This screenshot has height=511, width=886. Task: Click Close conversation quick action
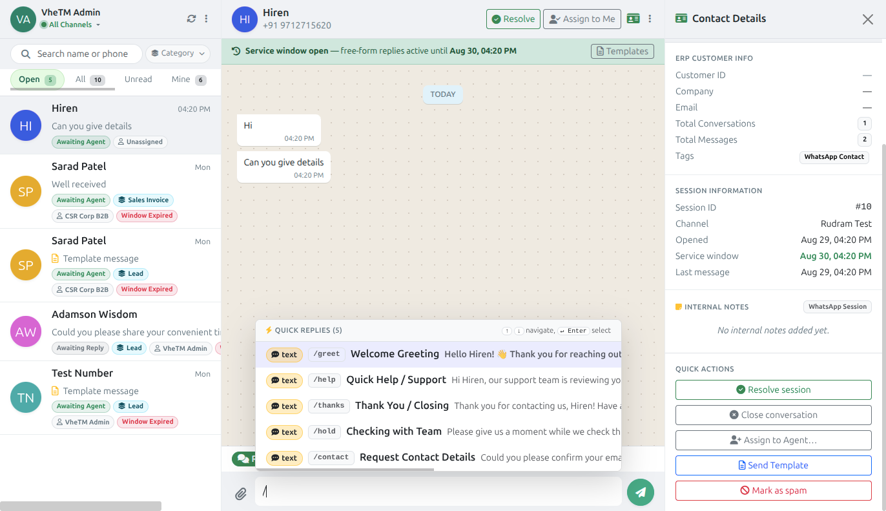[x=774, y=415]
